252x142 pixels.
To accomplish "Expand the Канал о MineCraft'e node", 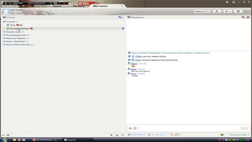I will [x=4, y=41].
